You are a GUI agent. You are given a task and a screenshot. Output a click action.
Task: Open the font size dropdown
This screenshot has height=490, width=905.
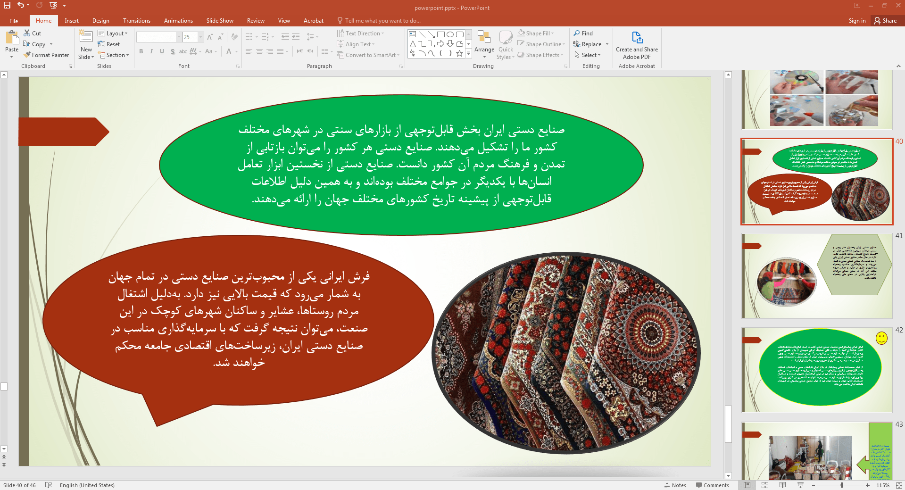201,37
